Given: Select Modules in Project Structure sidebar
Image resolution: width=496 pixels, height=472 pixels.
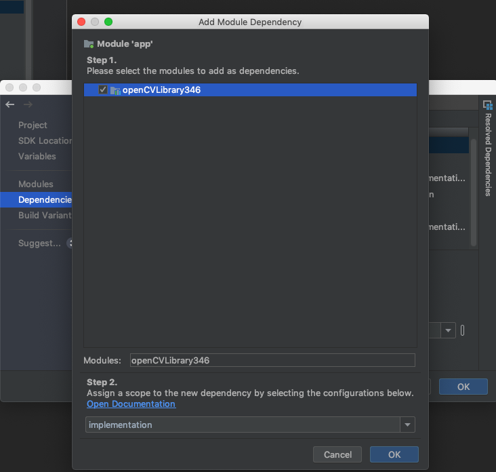Looking at the screenshot, I should 36,184.
